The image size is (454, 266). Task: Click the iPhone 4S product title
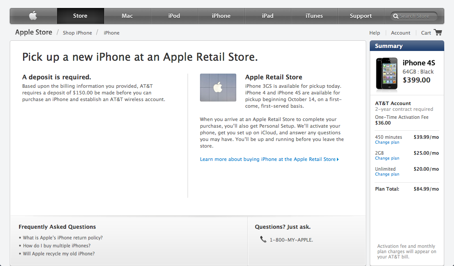point(419,63)
